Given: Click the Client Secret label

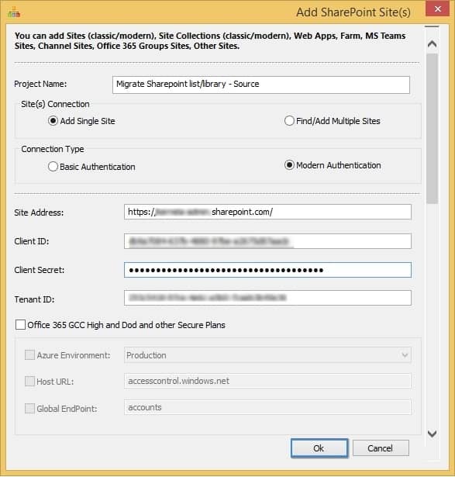Looking at the screenshot, I should [x=40, y=270].
